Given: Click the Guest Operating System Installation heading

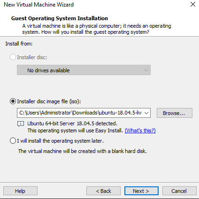Looking at the screenshot, I should [x=60, y=18].
